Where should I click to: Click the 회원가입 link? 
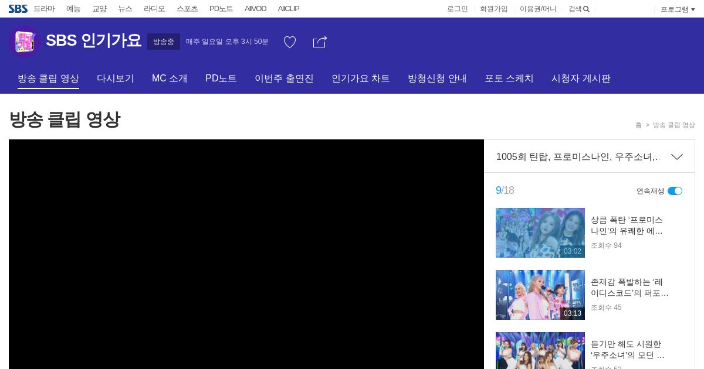[494, 9]
